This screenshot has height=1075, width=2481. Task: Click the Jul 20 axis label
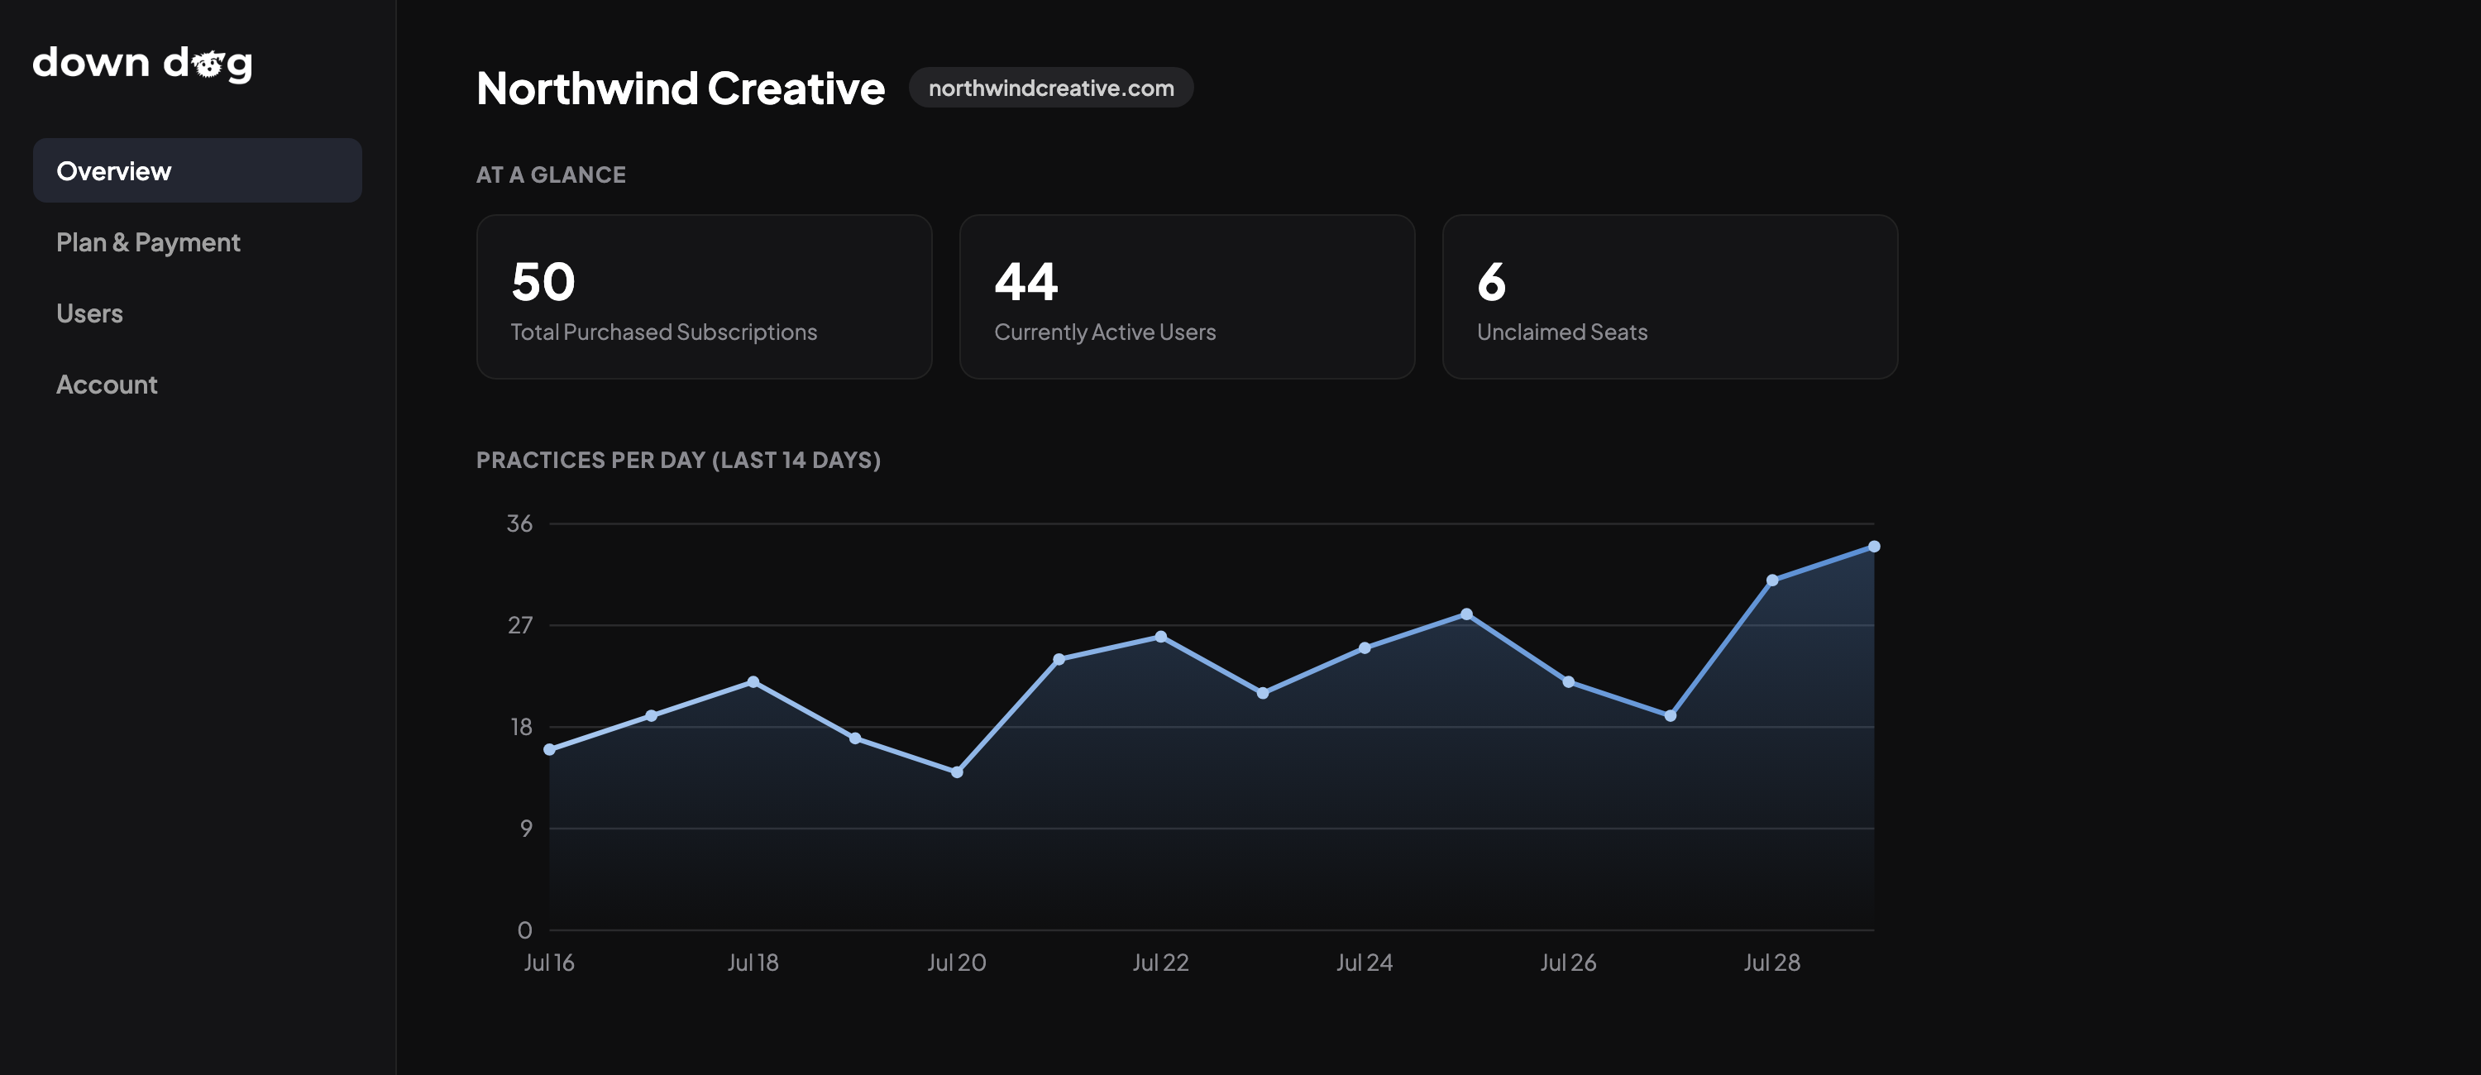[x=958, y=963]
